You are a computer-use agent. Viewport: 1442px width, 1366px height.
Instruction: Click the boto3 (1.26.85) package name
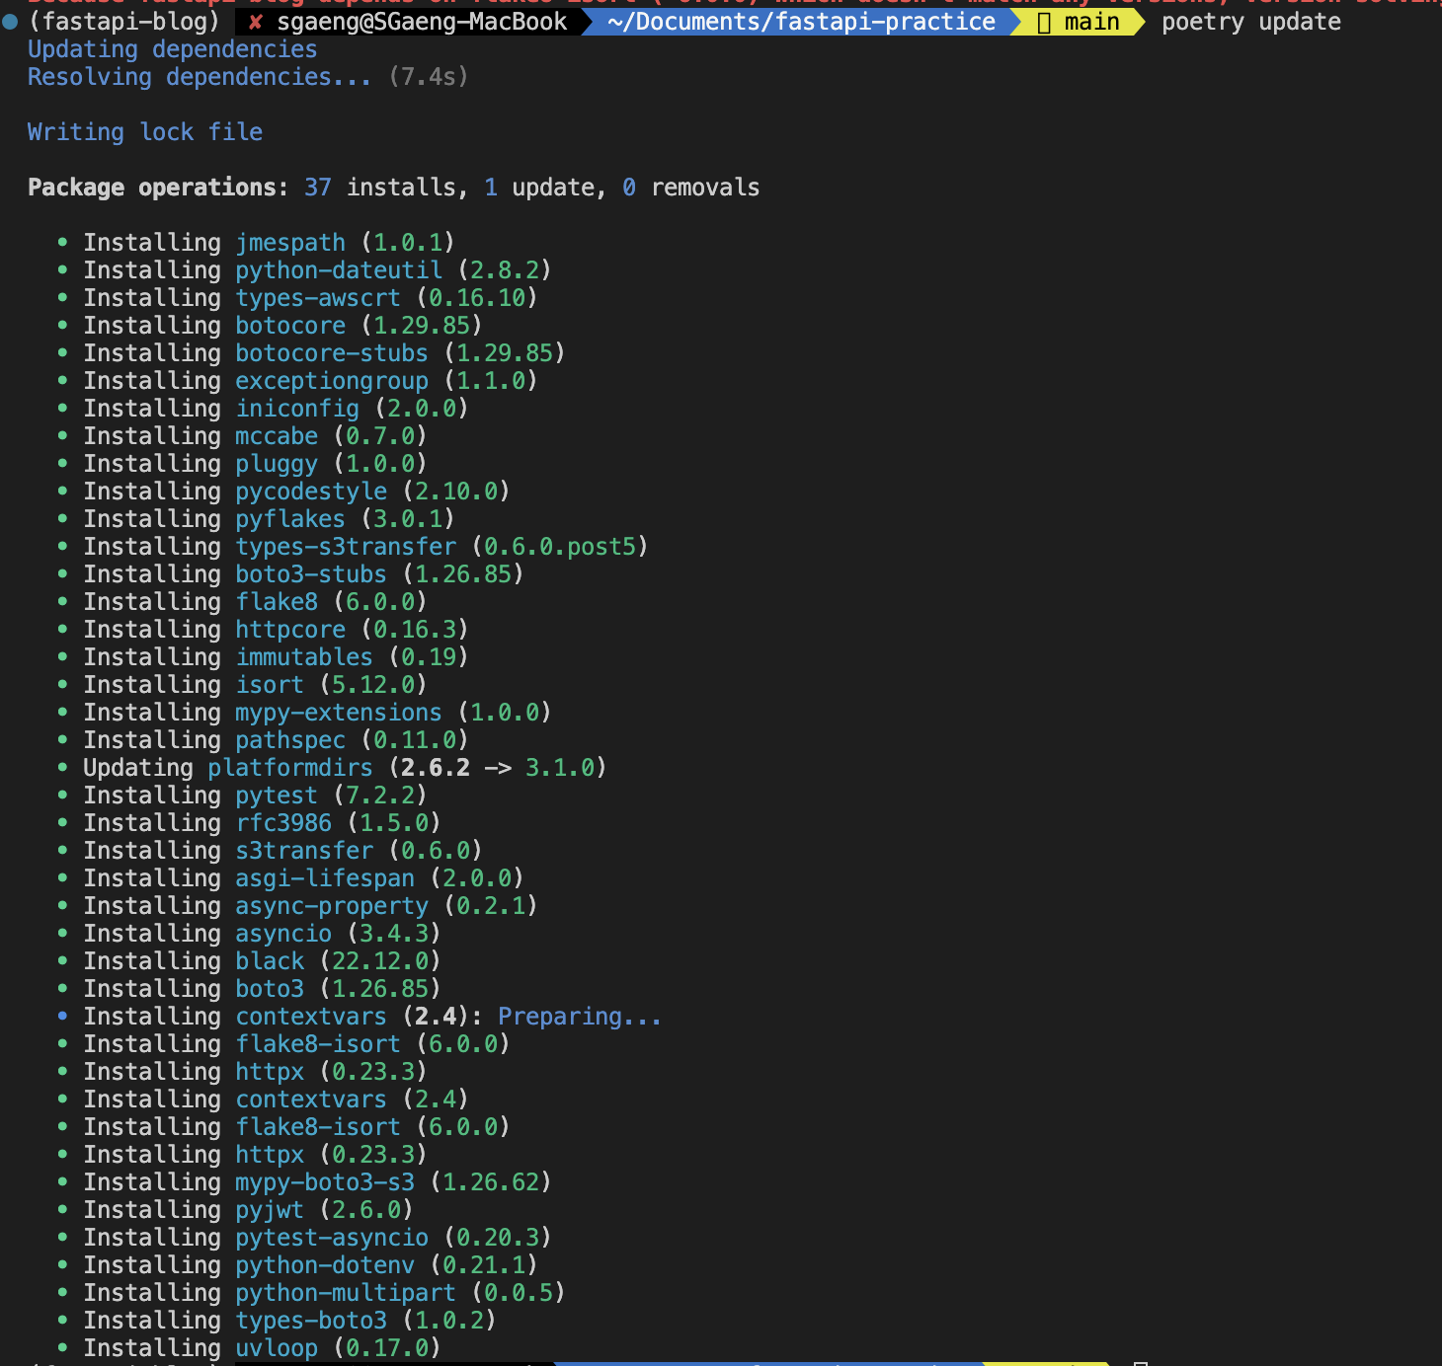[x=270, y=989]
